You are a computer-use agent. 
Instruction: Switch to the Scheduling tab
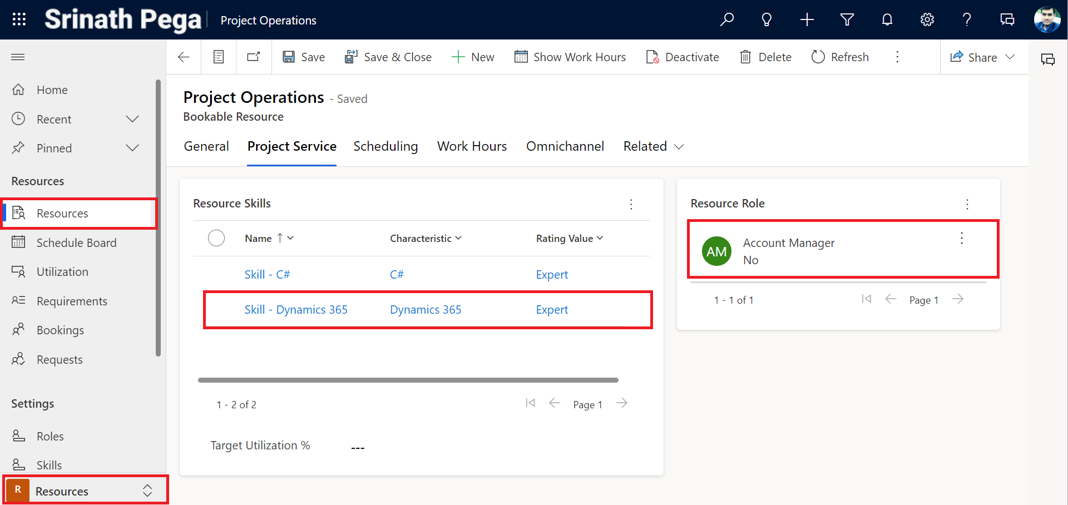(385, 146)
